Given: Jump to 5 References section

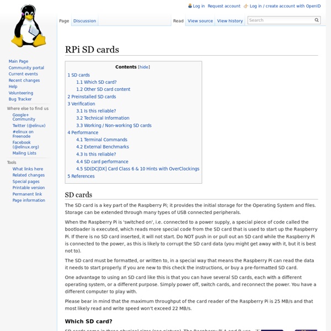Looking at the screenshot, I should pos(81,177).
